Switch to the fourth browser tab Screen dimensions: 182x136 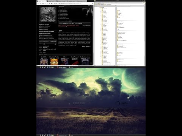72,1
